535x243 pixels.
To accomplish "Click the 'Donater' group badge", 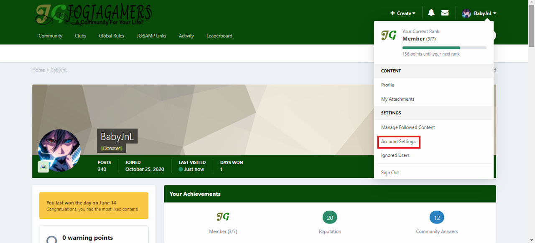I will (112, 149).
